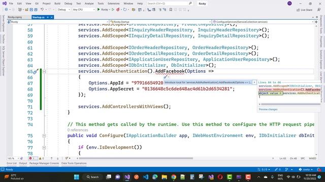Open the Data Tools Operations tab
This screenshot has width=325, height=182.
(x=74, y=163)
